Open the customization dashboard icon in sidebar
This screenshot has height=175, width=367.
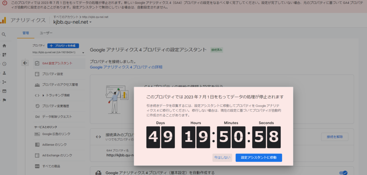(4, 55)
